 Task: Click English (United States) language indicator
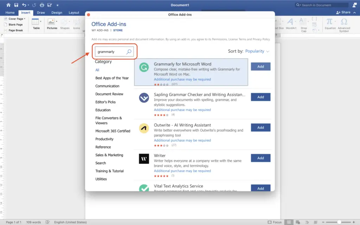(x=70, y=222)
